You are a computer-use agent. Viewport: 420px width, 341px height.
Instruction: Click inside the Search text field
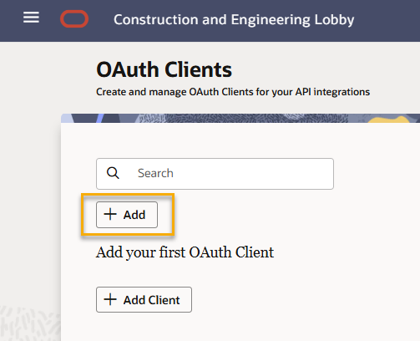click(x=215, y=174)
